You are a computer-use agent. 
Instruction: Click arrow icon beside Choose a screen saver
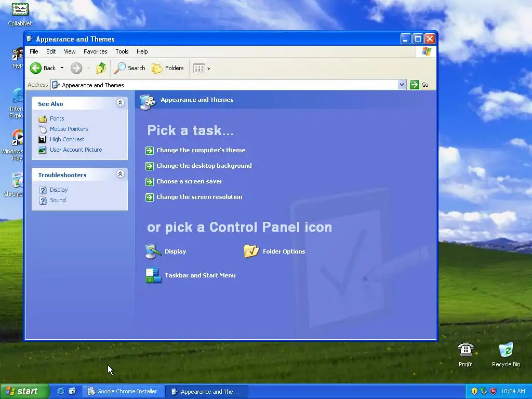150,181
